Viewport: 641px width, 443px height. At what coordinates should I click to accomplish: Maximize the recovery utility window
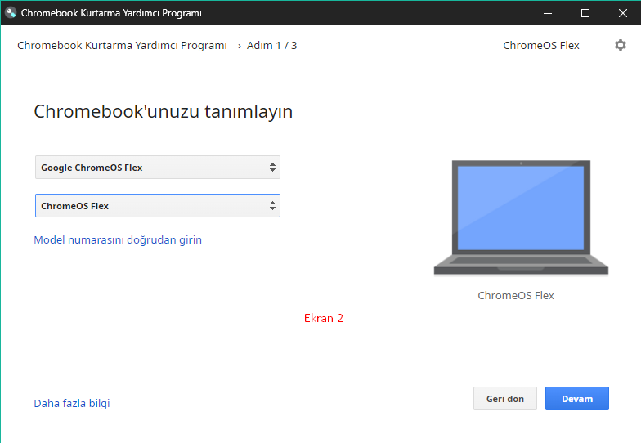pyautogui.click(x=585, y=13)
